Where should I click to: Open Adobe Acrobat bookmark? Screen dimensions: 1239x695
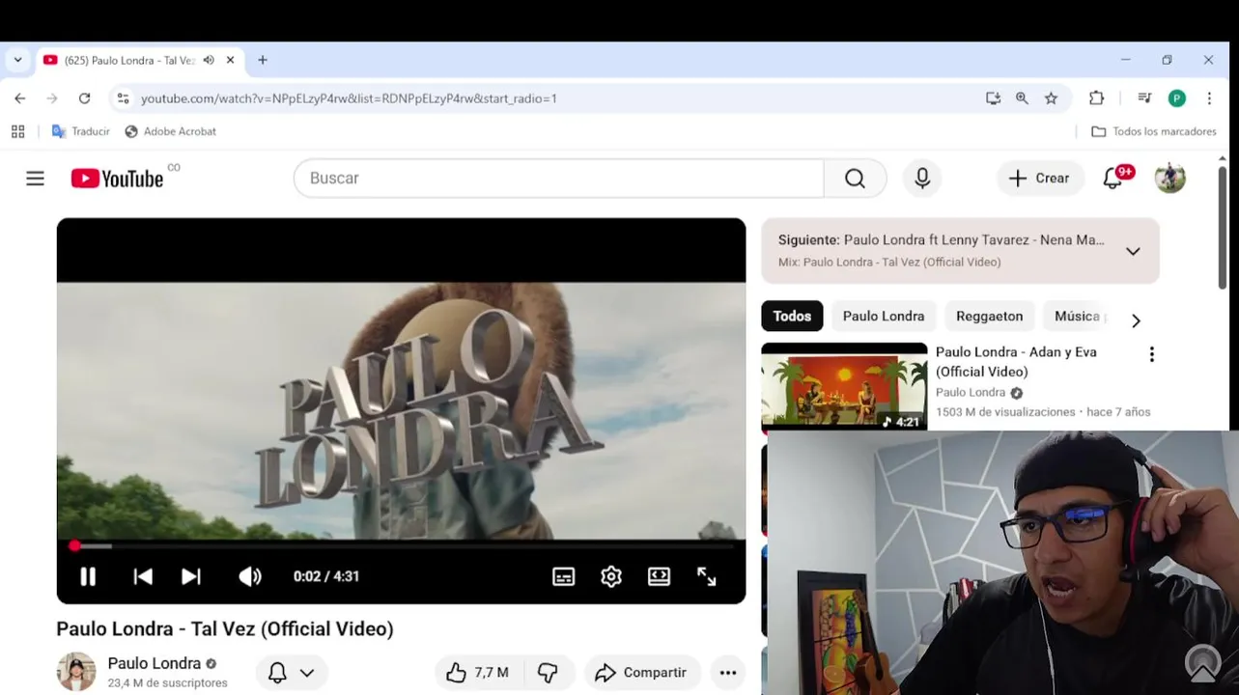click(171, 131)
